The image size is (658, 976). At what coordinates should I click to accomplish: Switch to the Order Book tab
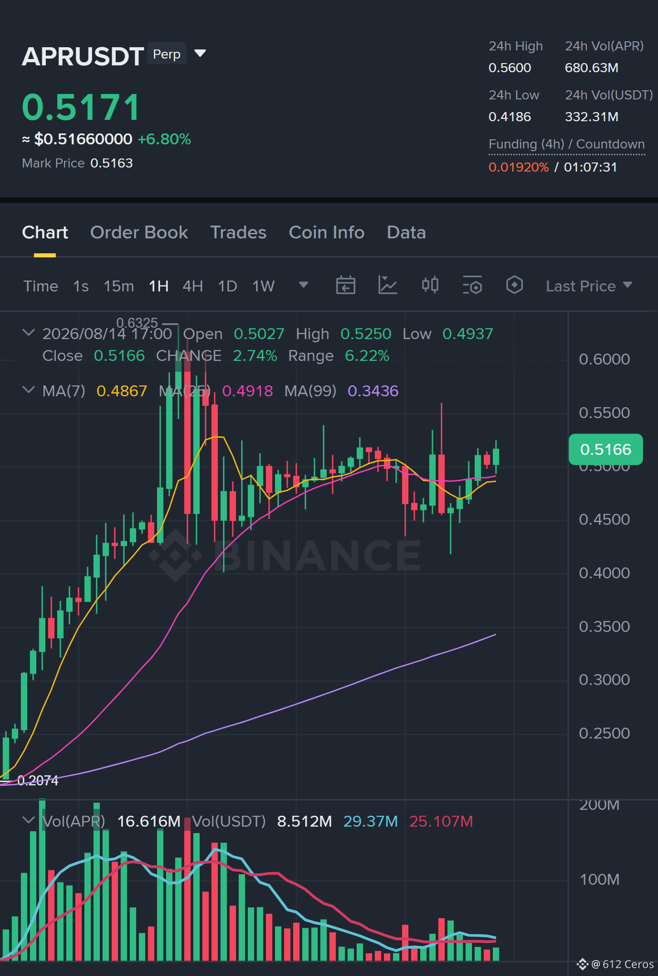pos(139,232)
